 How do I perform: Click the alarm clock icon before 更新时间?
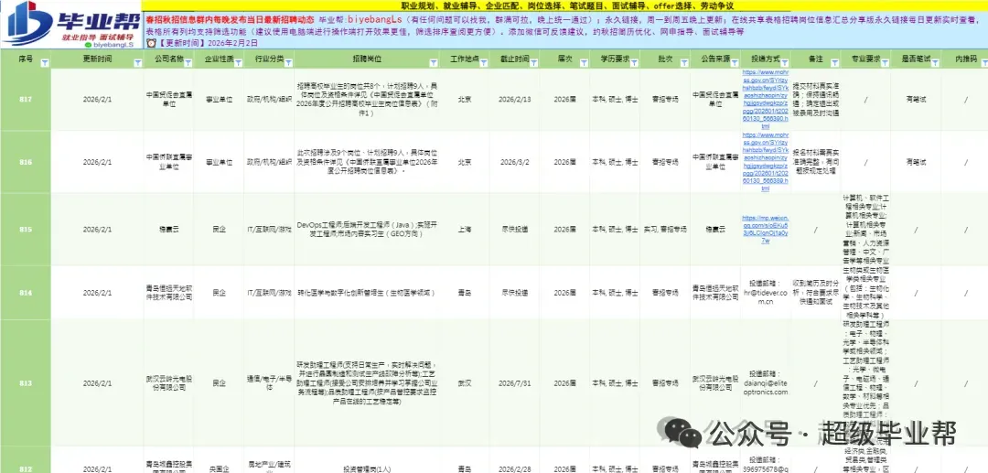coord(151,43)
